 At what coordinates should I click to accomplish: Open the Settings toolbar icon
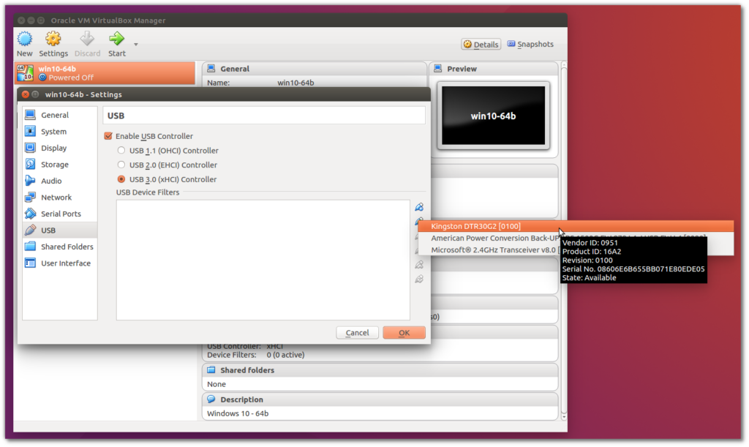click(53, 43)
